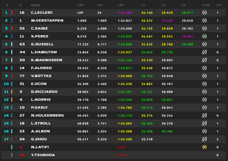Image resolution: width=228 pixels, height=161 pixels.
Task: Click Zhou's tyre compound icon
Action: [204, 139]
